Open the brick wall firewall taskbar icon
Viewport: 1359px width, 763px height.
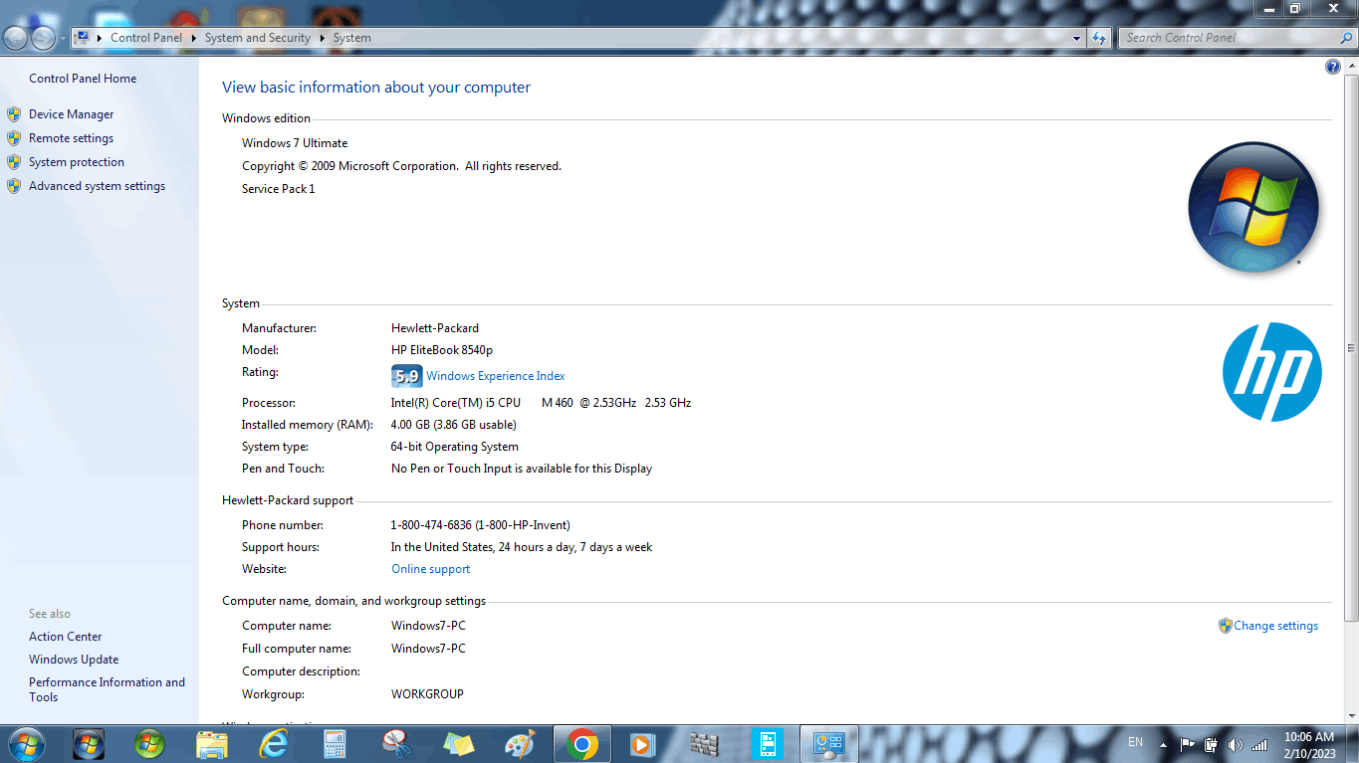tap(705, 743)
